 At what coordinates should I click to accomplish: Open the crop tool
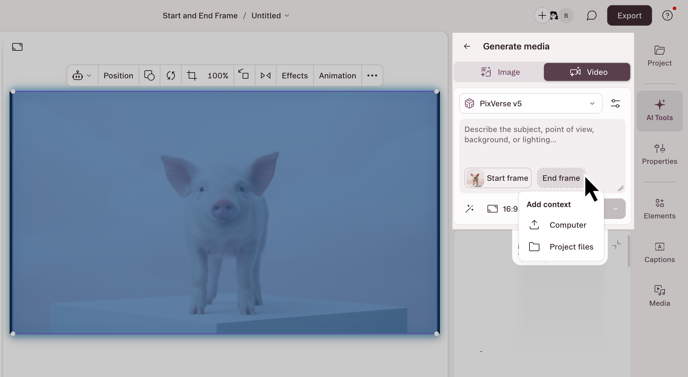pos(192,75)
